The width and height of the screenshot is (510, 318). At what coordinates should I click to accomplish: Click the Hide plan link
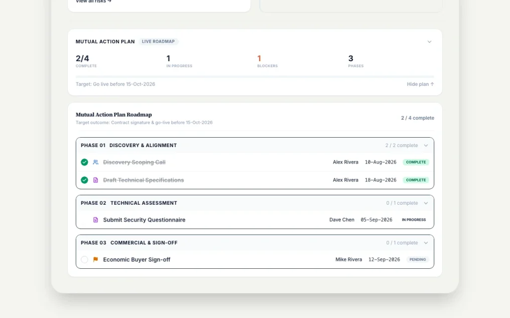tap(420, 84)
